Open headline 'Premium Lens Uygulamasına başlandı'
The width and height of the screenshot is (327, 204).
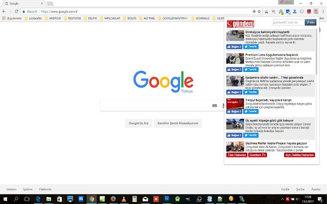click(271, 55)
